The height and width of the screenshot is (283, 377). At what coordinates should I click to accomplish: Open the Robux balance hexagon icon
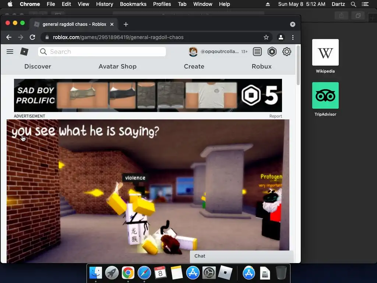coord(272,52)
